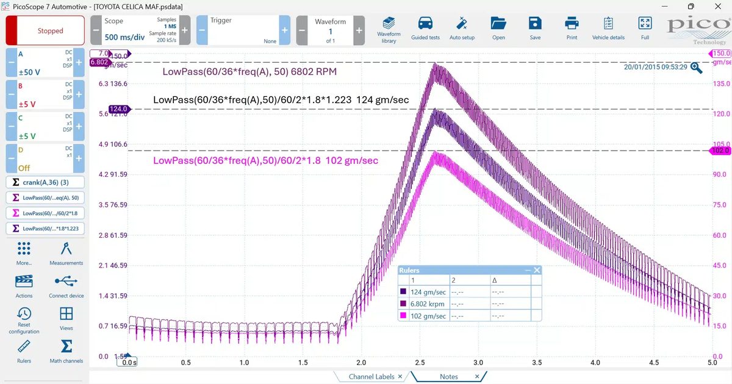Select LowPass(60/...eq(A), 50) math channel
This screenshot has width=732, height=384.
tap(45, 197)
